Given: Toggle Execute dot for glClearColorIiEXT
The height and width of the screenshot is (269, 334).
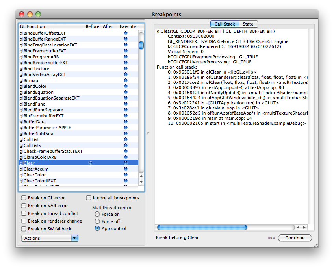Looking at the screenshot, I should (126, 181).
